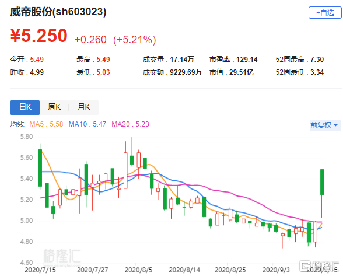Click the 2020/9/3 date axis label
Image resolution: width=343 pixels, height=276 pixels.
coord(276,270)
